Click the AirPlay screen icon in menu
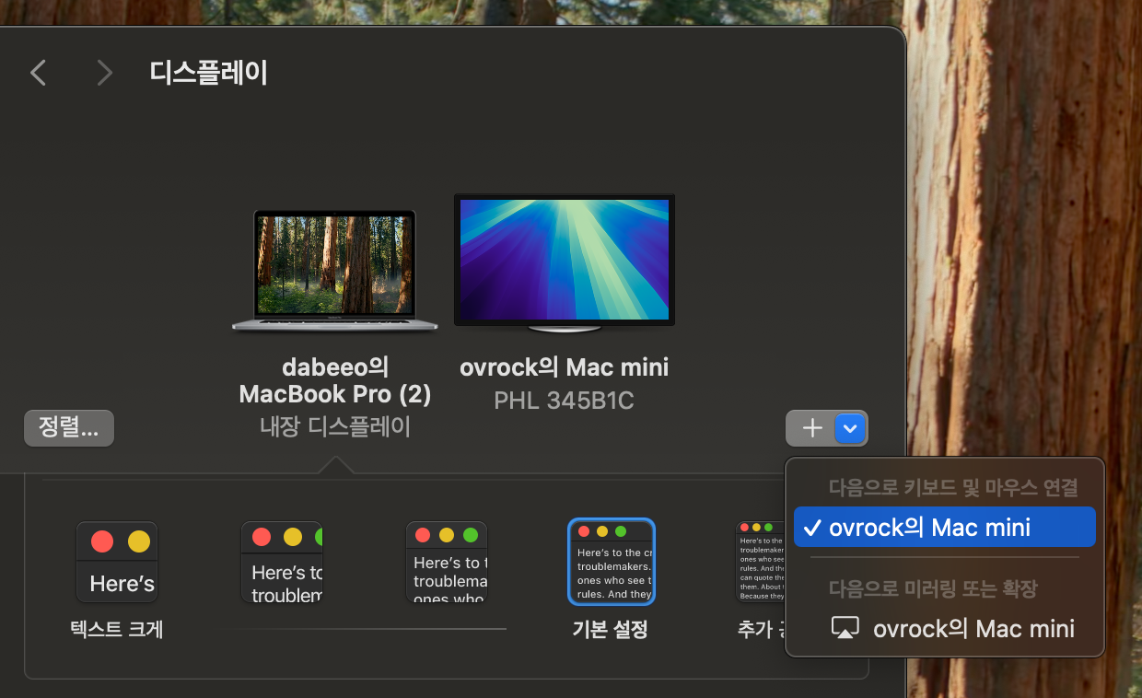The width and height of the screenshot is (1142, 698). pos(845,629)
